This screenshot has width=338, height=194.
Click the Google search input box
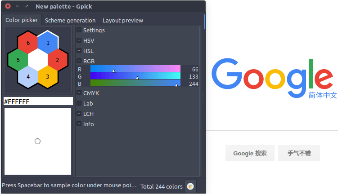tap(272, 122)
